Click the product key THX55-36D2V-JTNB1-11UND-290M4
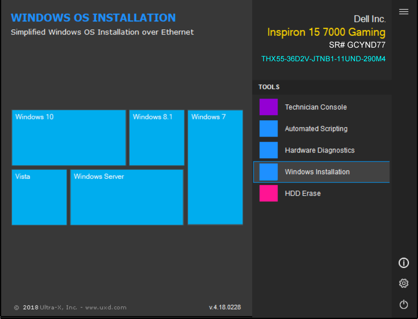 coord(323,59)
